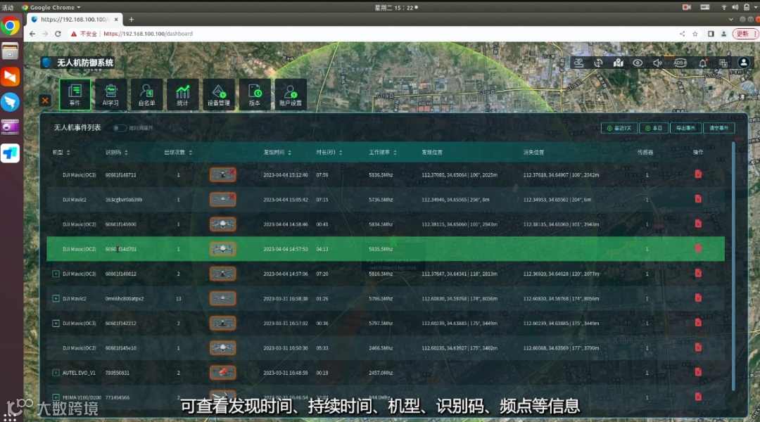Image resolution: width=760 pixels, height=422 pixels.
Task: Toggle the 按时间展开 switch
Action: pos(119,128)
